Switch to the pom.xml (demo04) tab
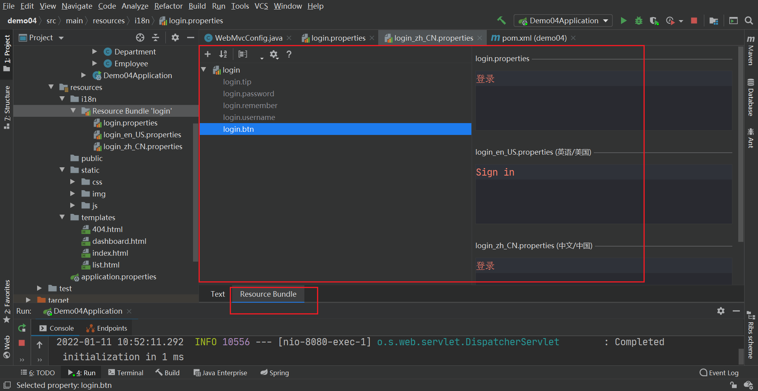The height and width of the screenshot is (391, 758). coord(534,38)
